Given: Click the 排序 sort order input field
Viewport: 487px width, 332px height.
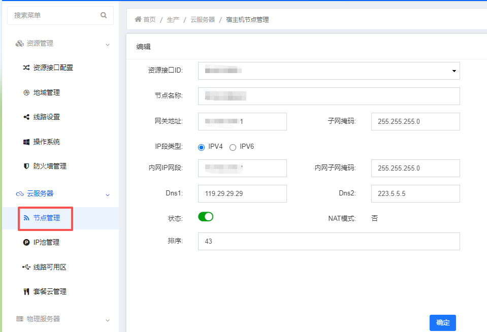Looking at the screenshot, I should (329, 241).
